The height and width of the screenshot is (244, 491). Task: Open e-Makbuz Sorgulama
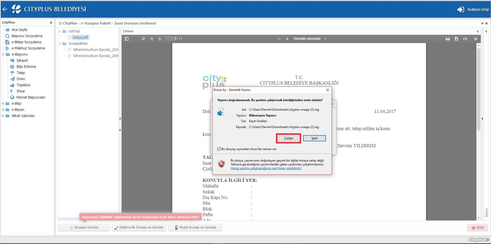pyautogui.click(x=28, y=48)
